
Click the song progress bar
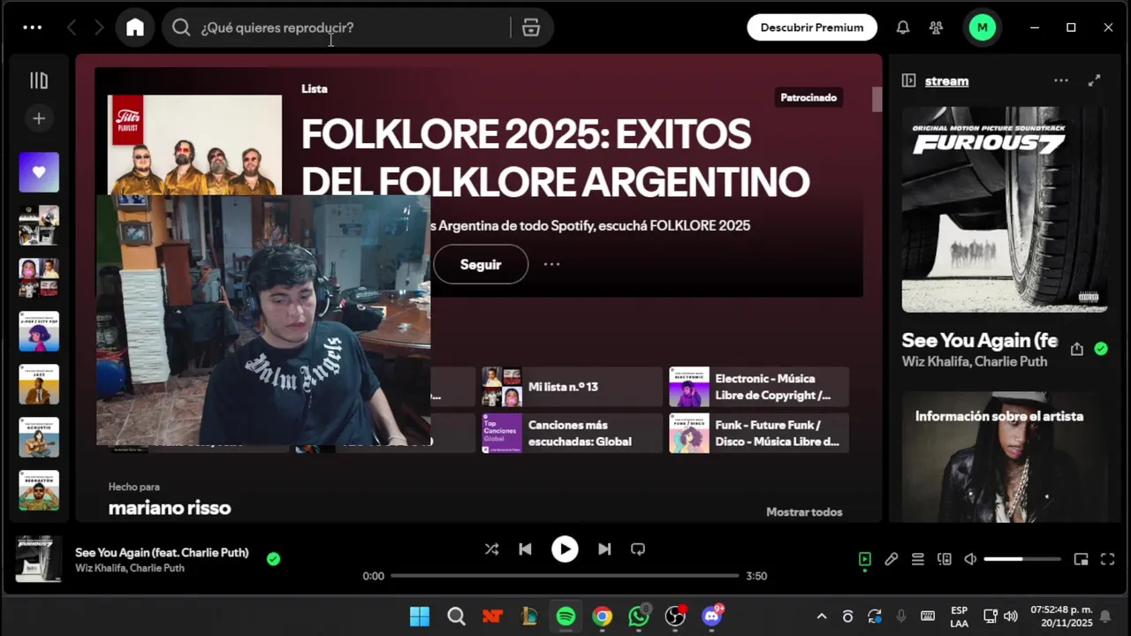(x=565, y=576)
